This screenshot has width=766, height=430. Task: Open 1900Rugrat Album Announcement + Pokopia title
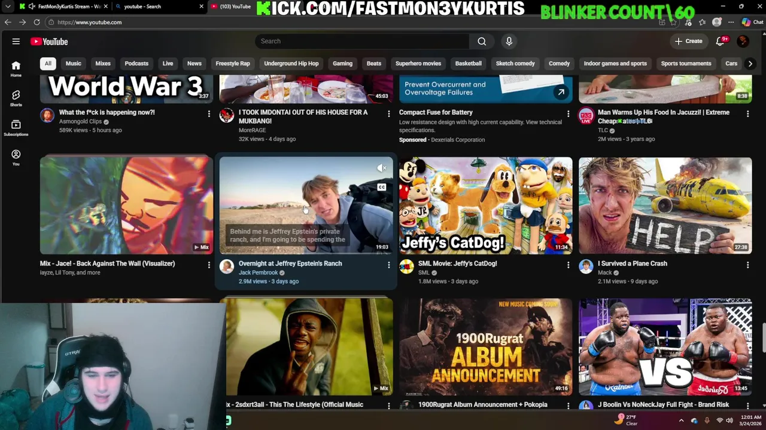[482, 405]
